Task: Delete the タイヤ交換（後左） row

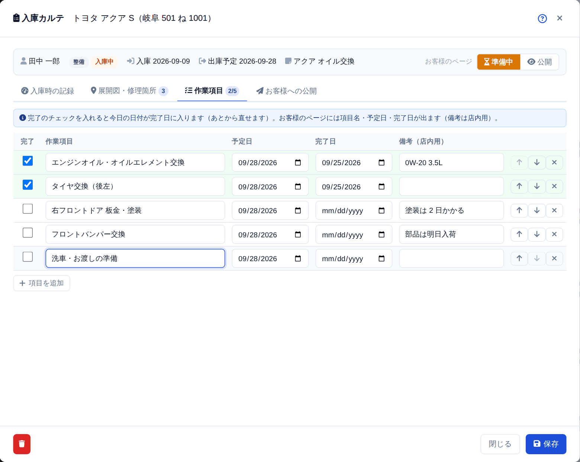Action: click(x=554, y=186)
